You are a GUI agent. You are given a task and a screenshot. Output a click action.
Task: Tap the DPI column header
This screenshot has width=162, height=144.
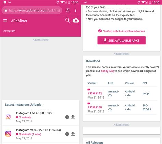(145, 83)
